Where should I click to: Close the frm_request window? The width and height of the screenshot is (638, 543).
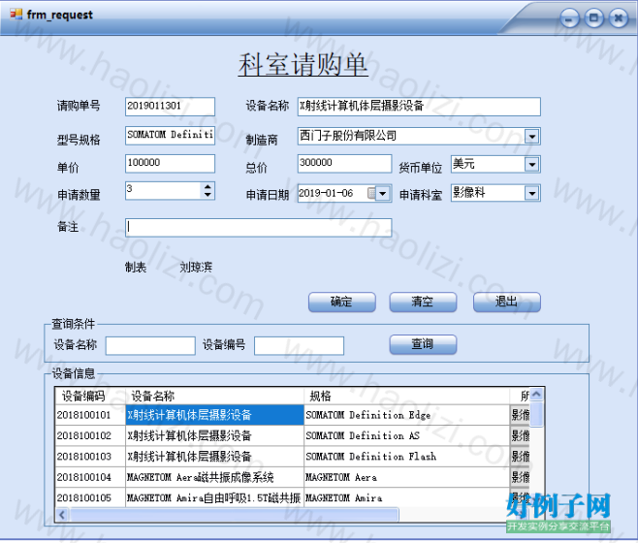coord(619,18)
